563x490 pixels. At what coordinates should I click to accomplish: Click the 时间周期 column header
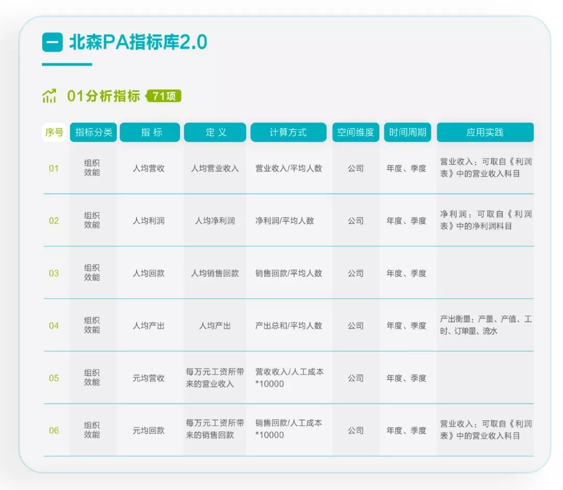tap(407, 132)
